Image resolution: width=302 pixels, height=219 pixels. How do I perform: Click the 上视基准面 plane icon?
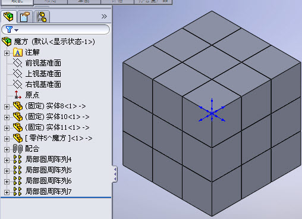[18, 74]
